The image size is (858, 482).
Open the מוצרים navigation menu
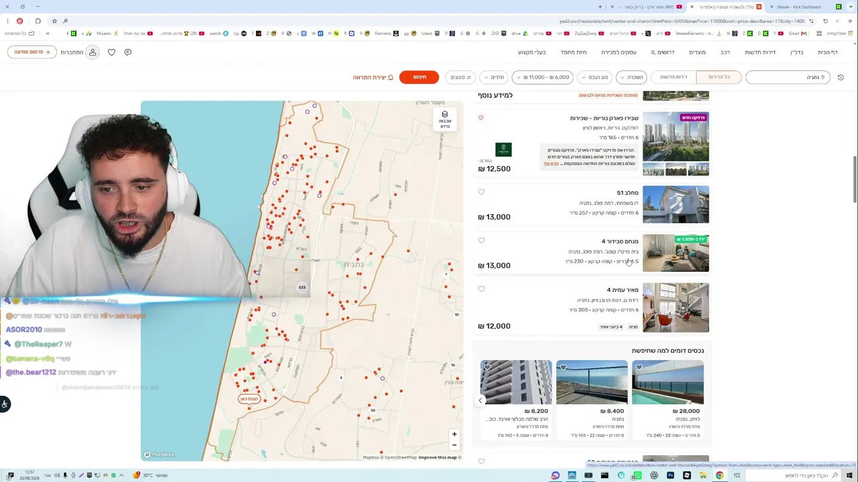697,52
